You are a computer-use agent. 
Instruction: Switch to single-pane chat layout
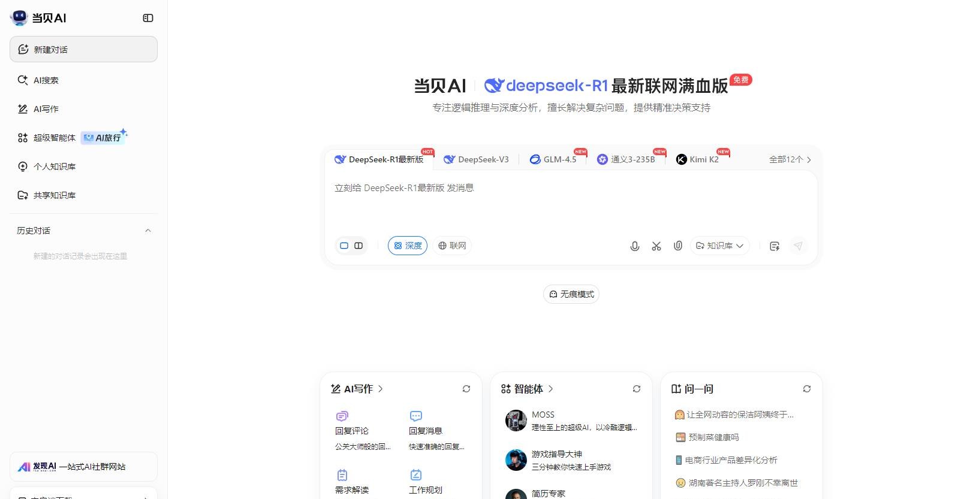[x=344, y=246]
